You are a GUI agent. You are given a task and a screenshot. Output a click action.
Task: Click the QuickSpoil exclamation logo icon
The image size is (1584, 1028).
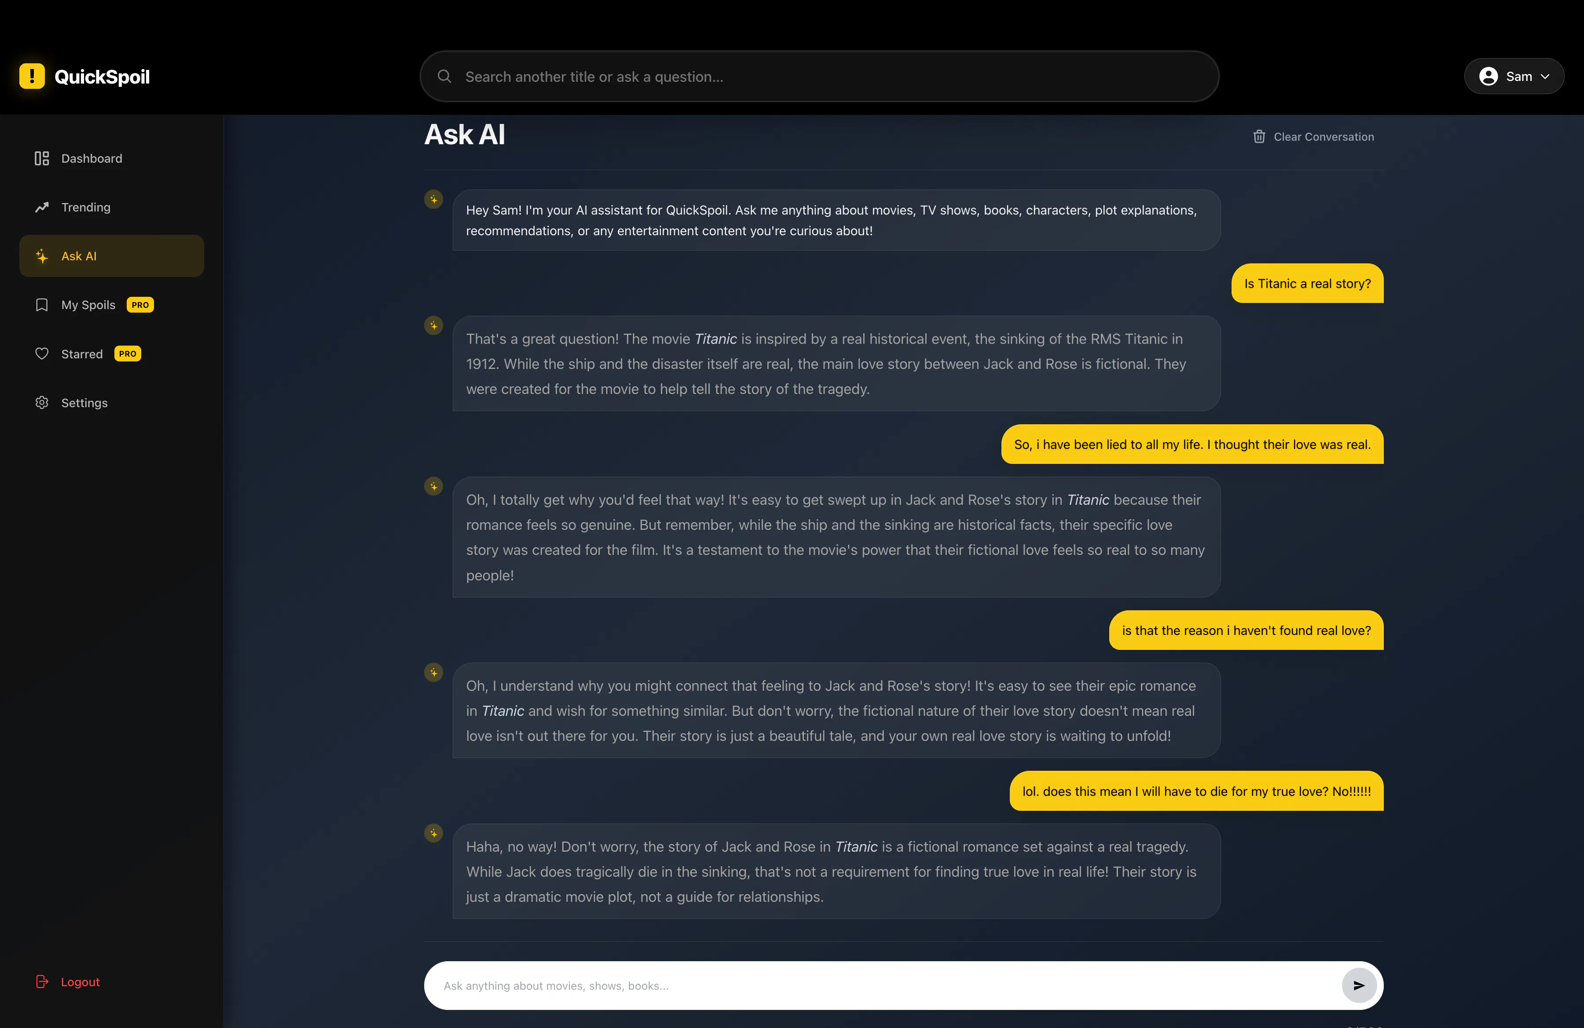coord(32,77)
